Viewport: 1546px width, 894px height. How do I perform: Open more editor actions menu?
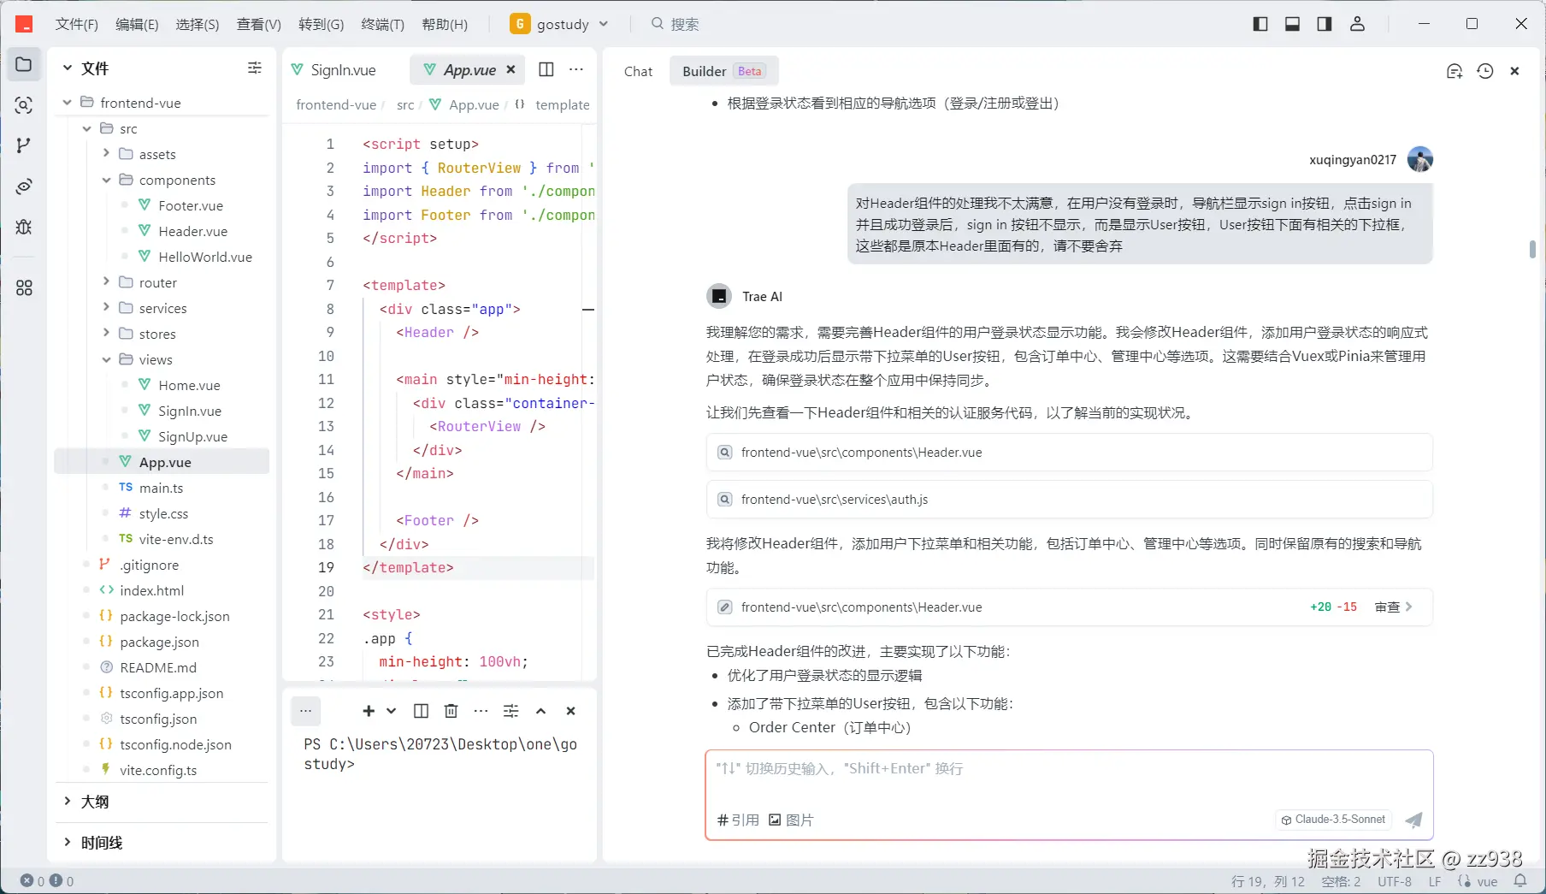(576, 69)
